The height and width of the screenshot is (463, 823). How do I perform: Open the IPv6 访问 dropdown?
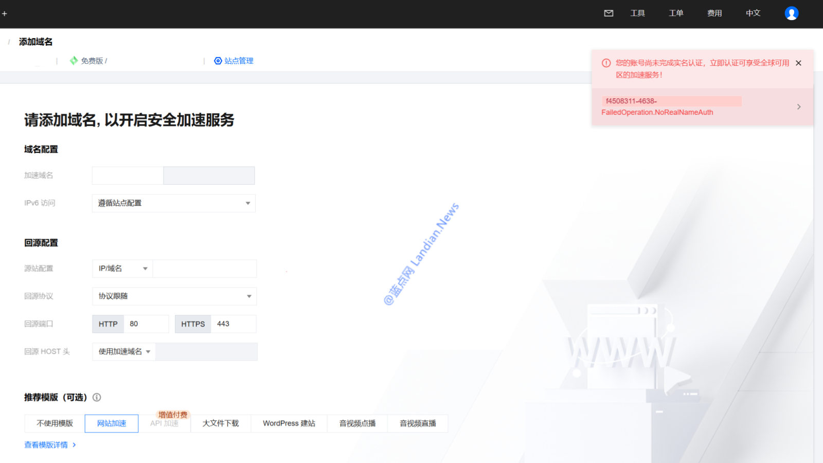coord(173,203)
